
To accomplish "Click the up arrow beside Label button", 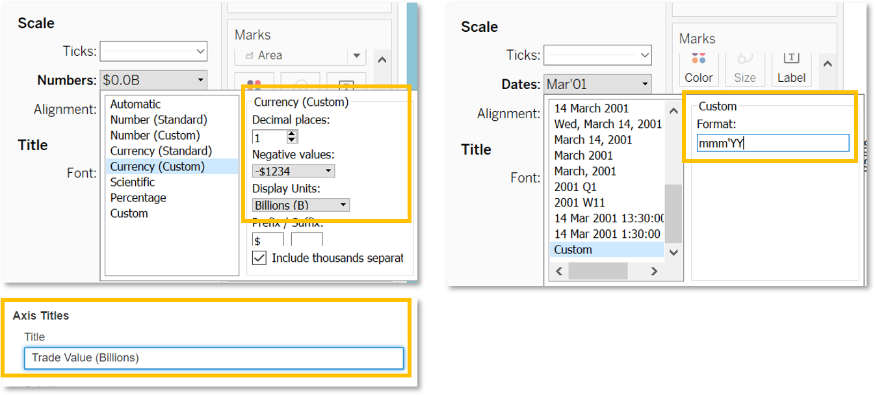I will [x=827, y=64].
